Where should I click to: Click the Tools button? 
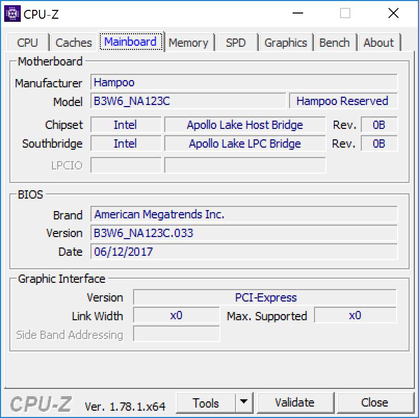coord(206,403)
